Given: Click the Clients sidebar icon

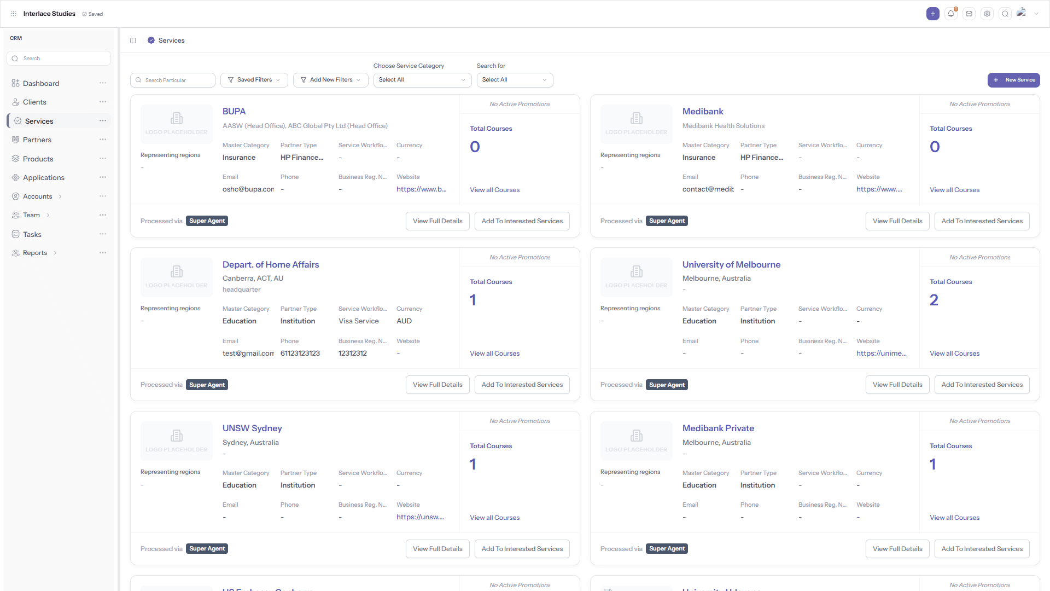Looking at the screenshot, I should point(15,102).
